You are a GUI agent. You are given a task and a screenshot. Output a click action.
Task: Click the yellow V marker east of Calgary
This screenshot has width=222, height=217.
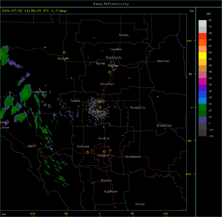(x=110, y=151)
